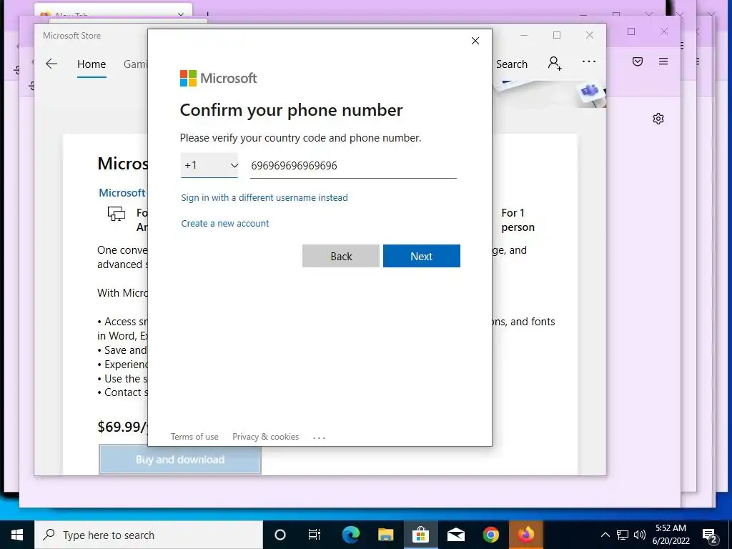The width and height of the screenshot is (732, 549).
Task: Click the Firefox taskbar icon
Action: click(525, 535)
